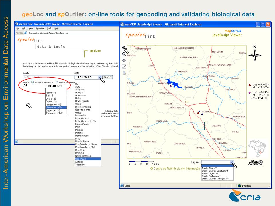Open the state dropdown arrow
Image resolution: width=275 pixels, height=206 pixels.
100,77
